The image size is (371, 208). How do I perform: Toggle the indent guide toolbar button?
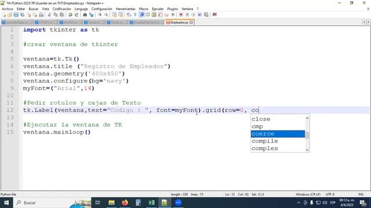coord(141,14)
